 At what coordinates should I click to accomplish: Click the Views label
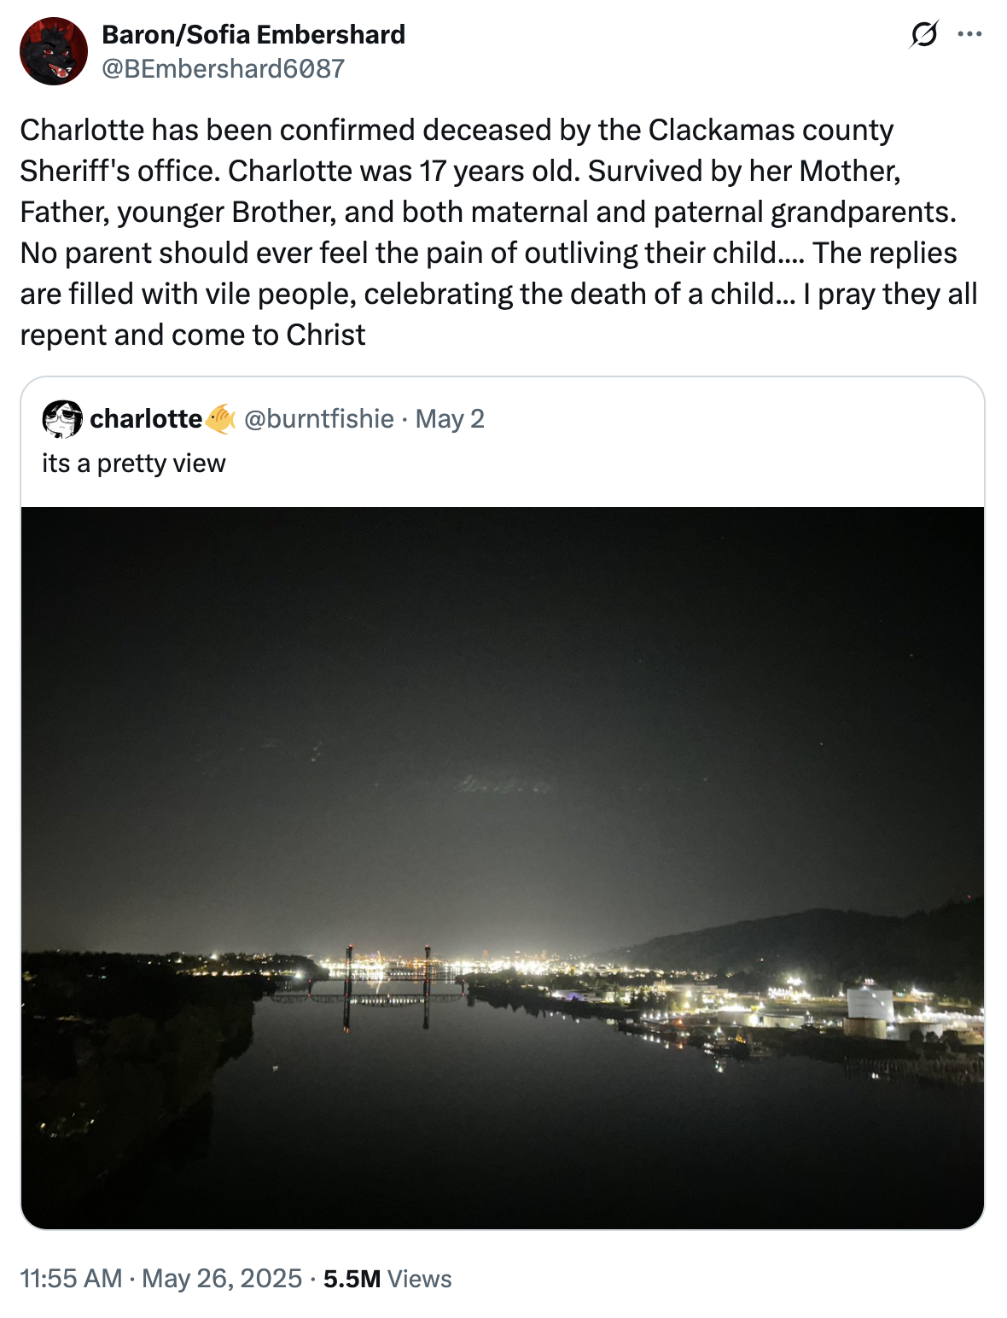[419, 1279]
